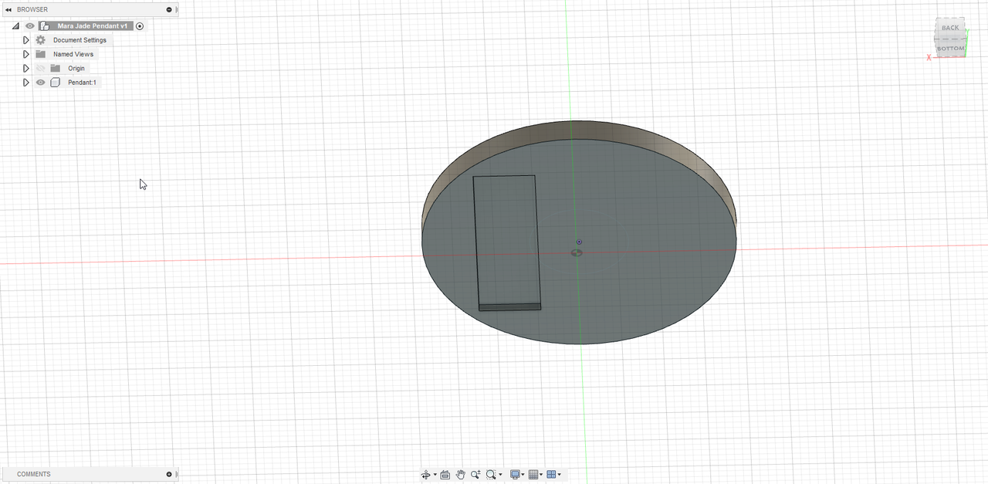
Task: Select Mara Jade Pendant v1 in browser
Action: coord(92,26)
